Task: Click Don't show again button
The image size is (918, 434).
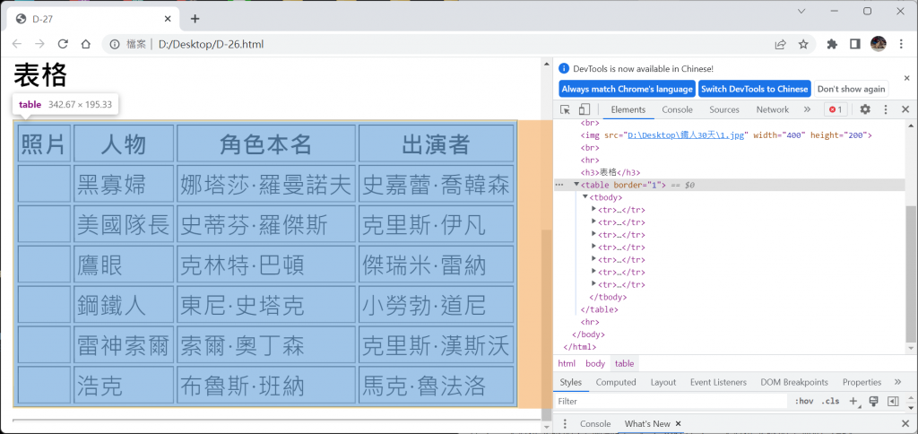Action: point(852,89)
